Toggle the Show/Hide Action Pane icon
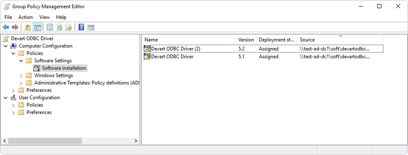408x155 pixels. point(91,27)
